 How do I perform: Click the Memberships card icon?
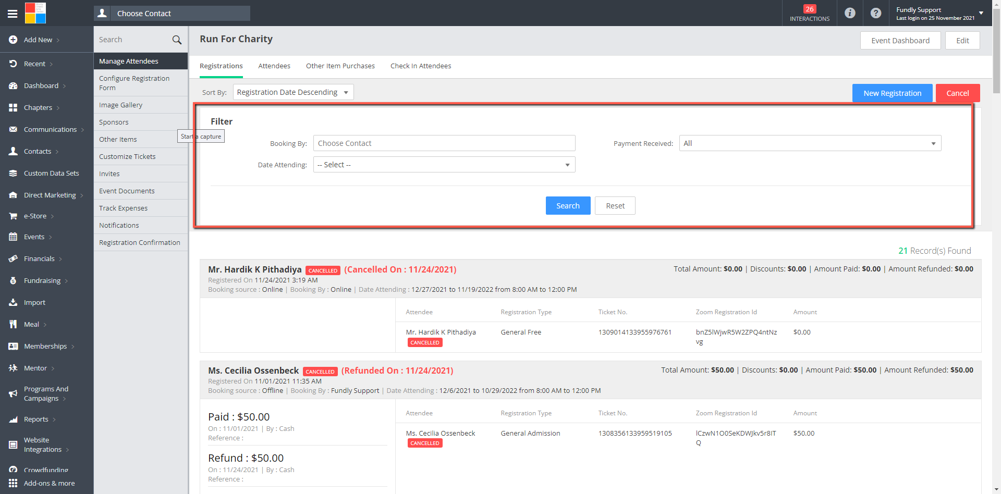(x=13, y=346)
